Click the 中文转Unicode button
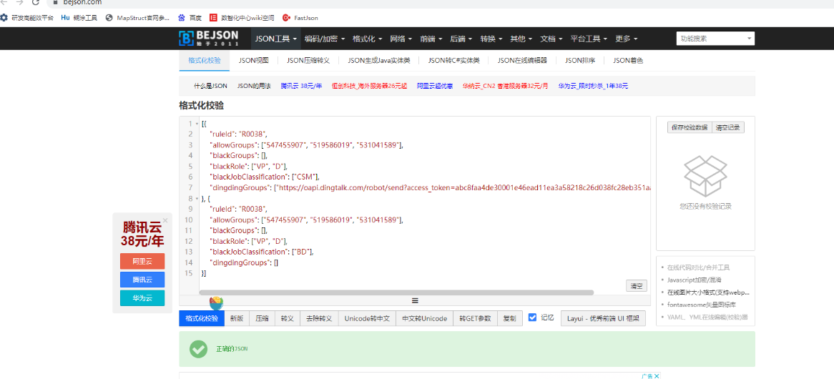Screen dimensions: 834x379 [424, 318]
